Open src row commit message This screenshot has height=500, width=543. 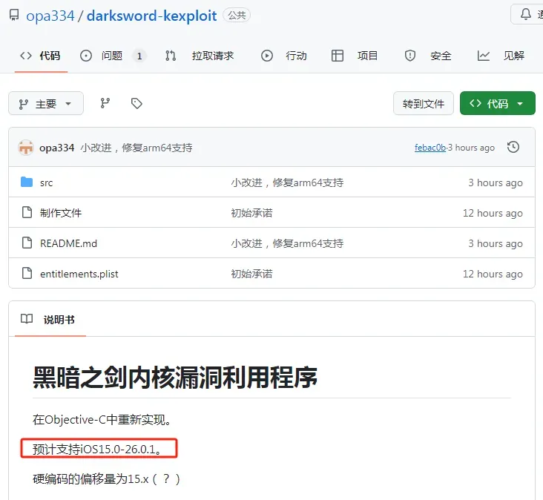click(287, 182)
